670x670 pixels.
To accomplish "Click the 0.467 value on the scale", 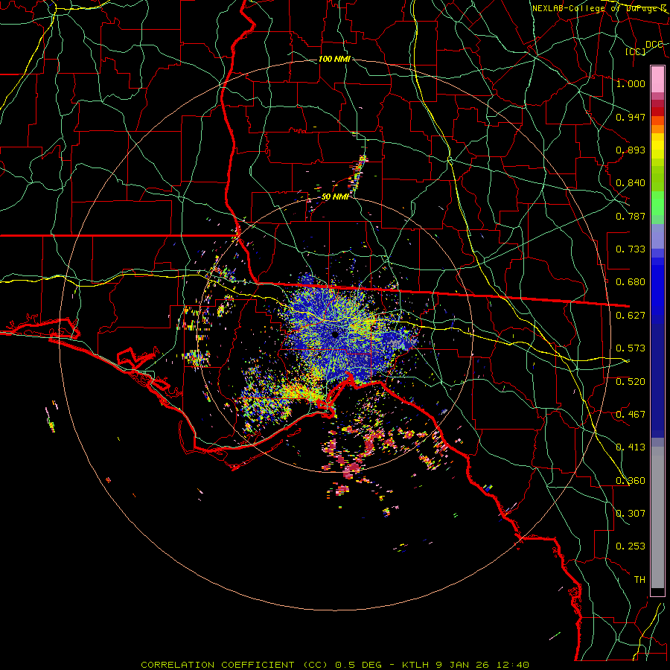I will [x=631, y=415].
